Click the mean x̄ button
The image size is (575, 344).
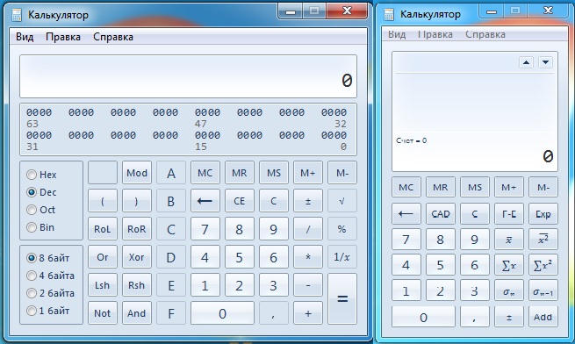tap(509, 240)
